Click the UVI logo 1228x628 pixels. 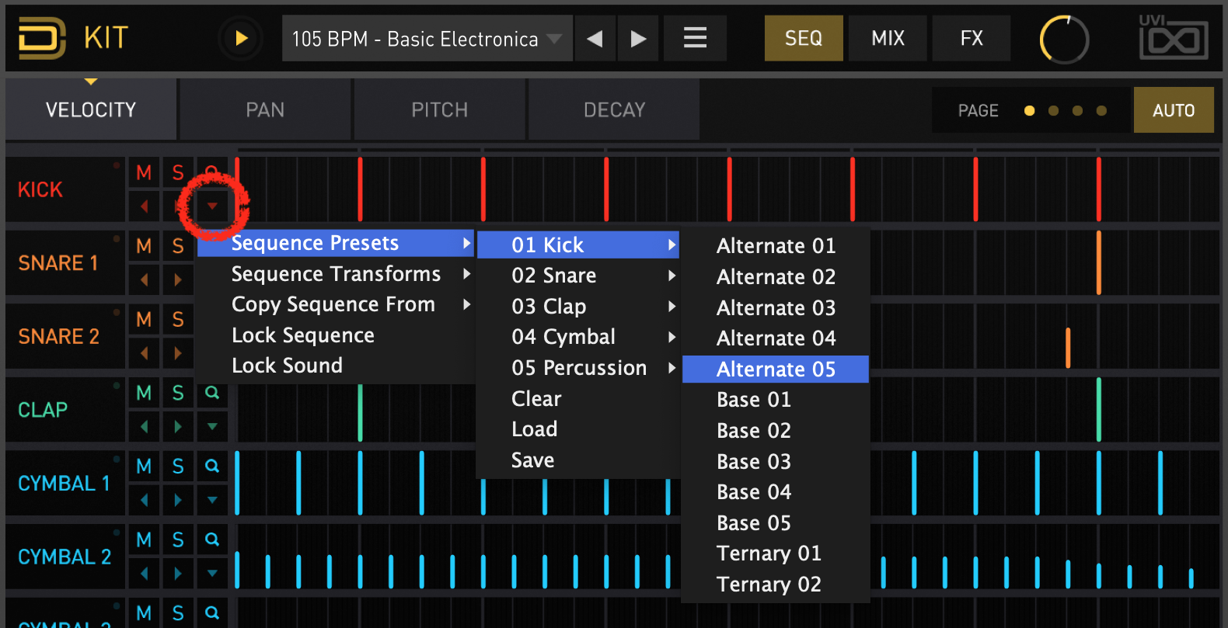click(1174, 36)
